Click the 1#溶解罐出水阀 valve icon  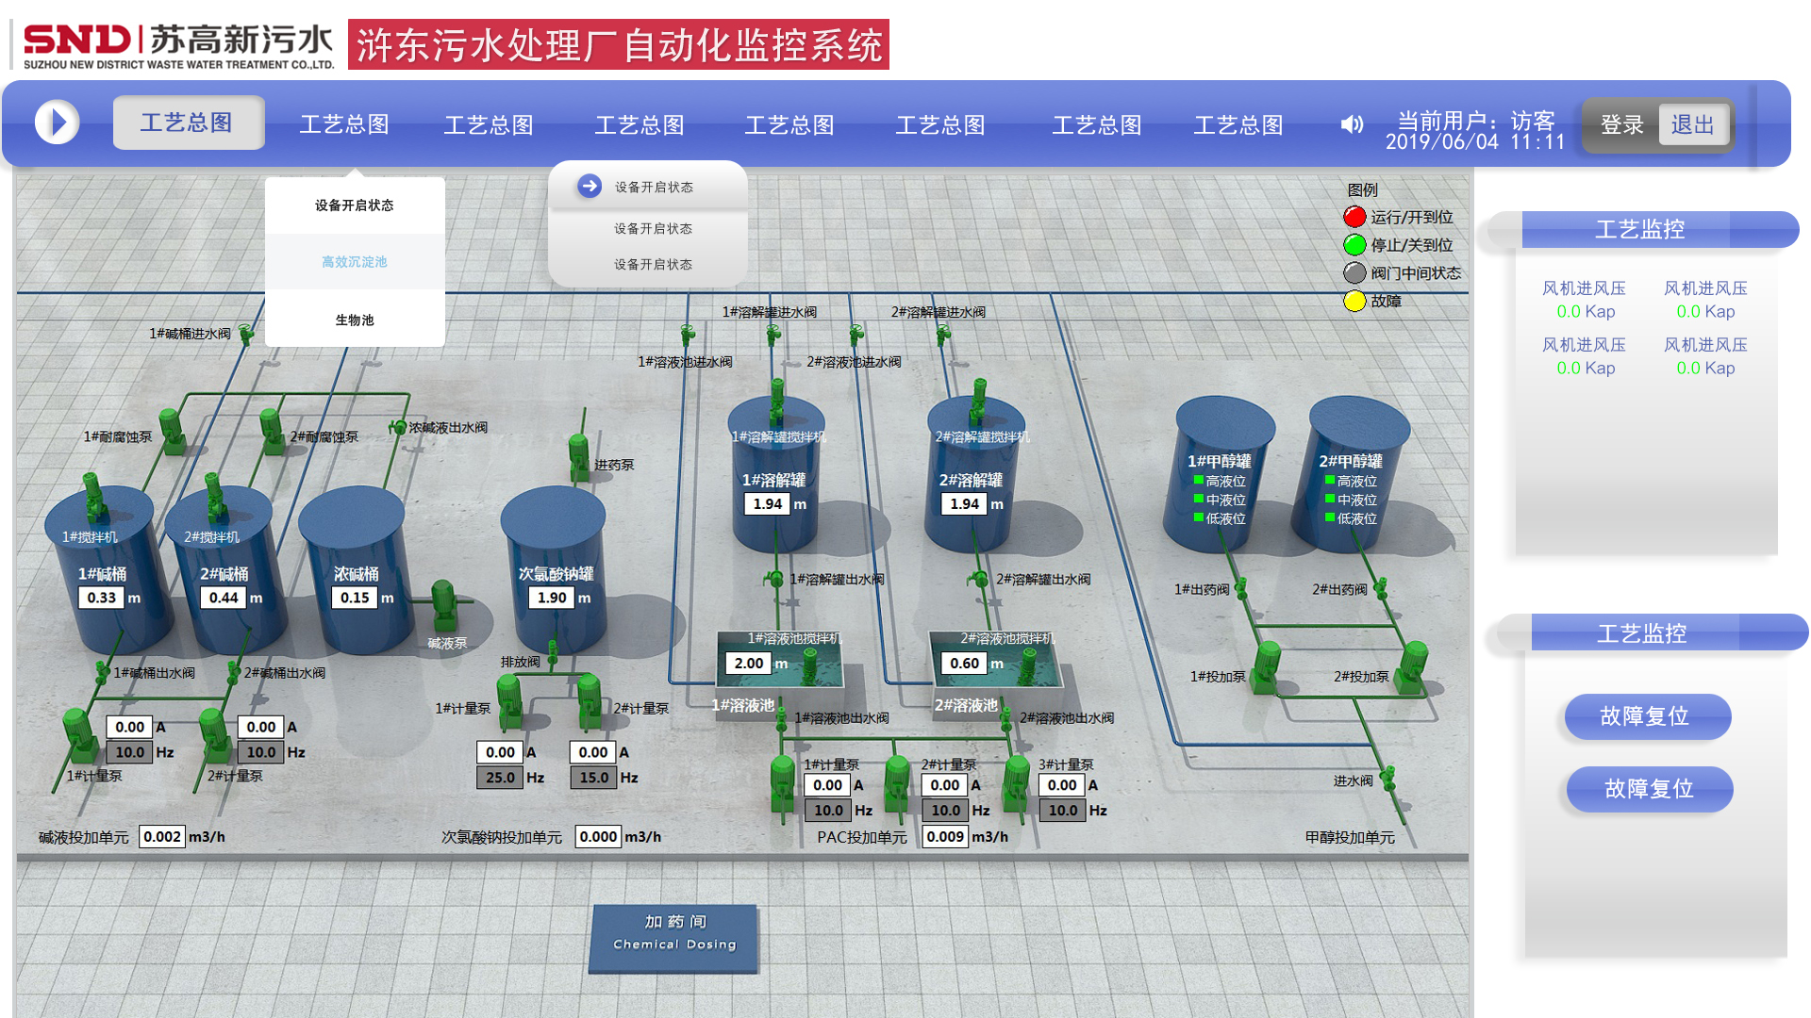click(775, 579)
